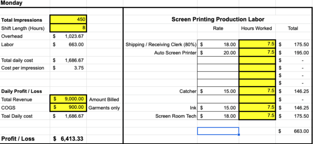Select Screen Room Tech hours worked cell

tap(257, 116)
